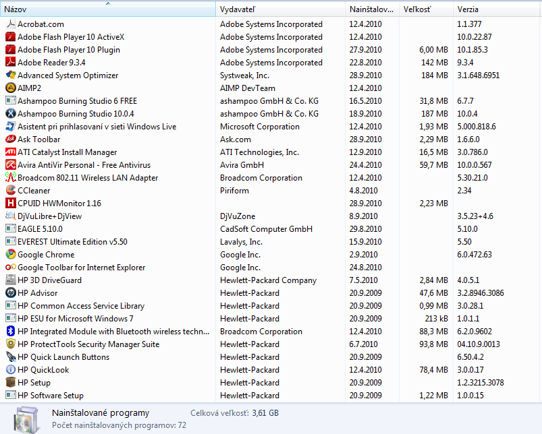542x434 pixels.
Task: Click publisher Lavalys, Inc. cell
Action: 241,242
